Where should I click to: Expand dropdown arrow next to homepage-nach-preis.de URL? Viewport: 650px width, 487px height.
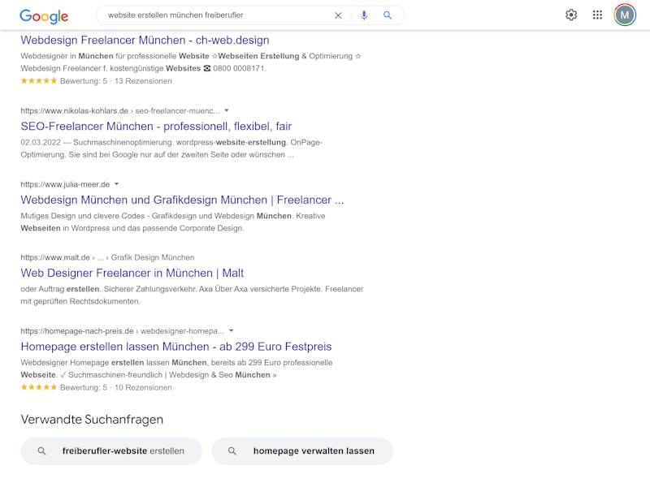(232, 330)
